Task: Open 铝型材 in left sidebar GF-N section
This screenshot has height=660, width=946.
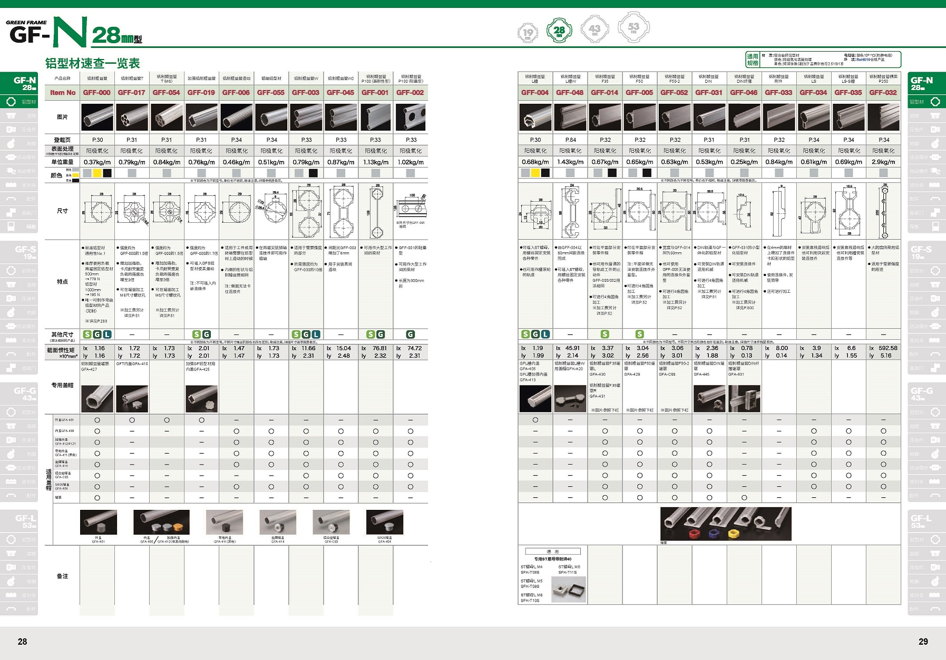Action: click(19, 102)
